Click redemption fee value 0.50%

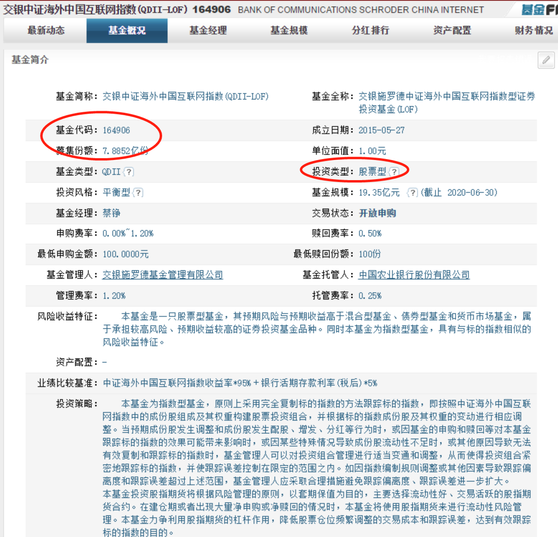pyautogui.click(x=370, y=234)
